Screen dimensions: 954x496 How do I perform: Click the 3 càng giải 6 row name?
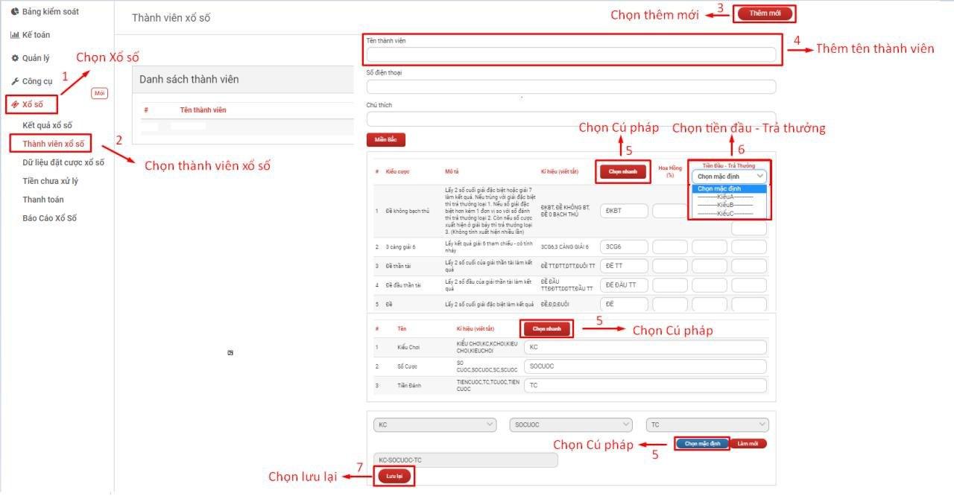tap(402, 247)
